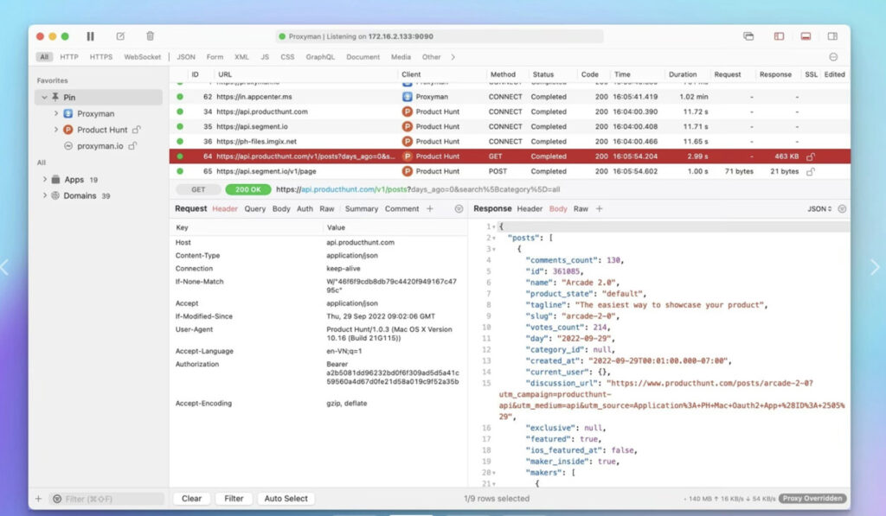Click the Proxyman app icon in sidebar
Viewport: 886px width, 516px height.
pyautogui.click(x=67, y=113)
